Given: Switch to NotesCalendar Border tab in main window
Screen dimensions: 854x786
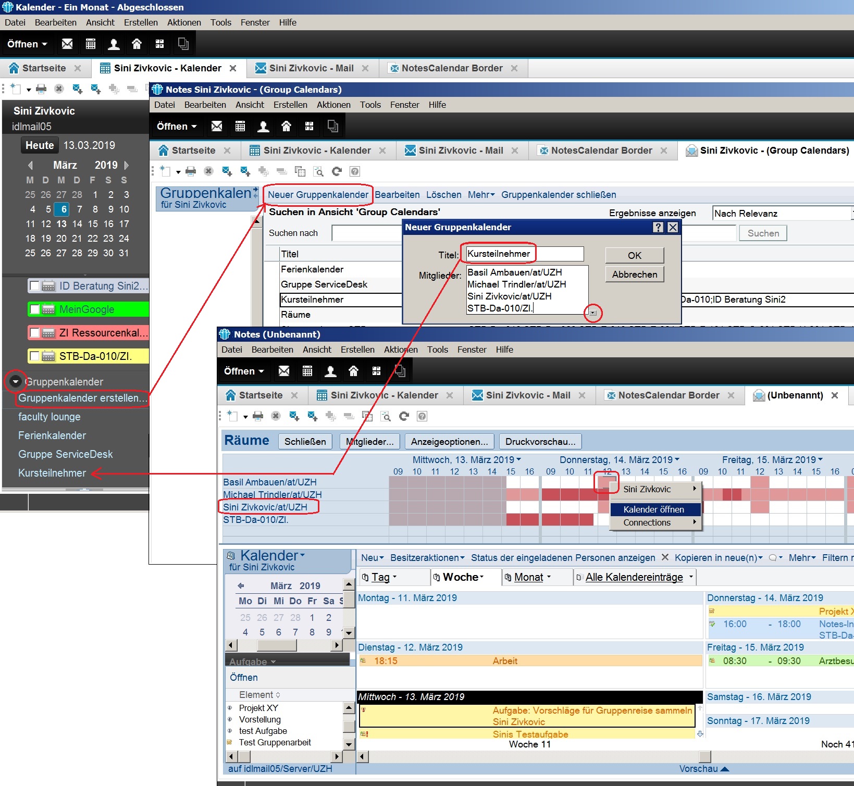Looking at the screenshot, I should click(x=452, y=68).
